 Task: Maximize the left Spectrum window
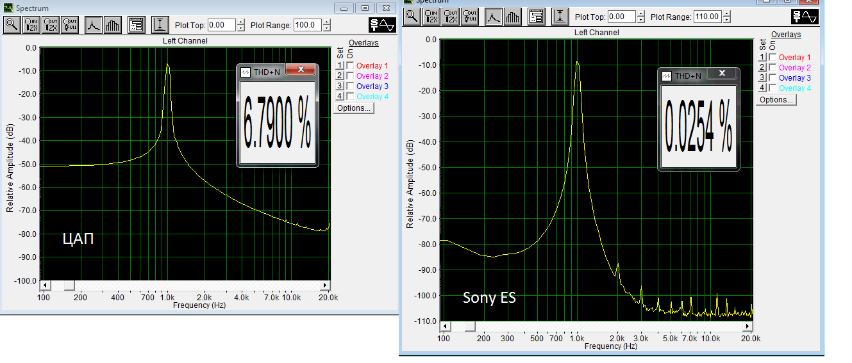pos(365,8)
